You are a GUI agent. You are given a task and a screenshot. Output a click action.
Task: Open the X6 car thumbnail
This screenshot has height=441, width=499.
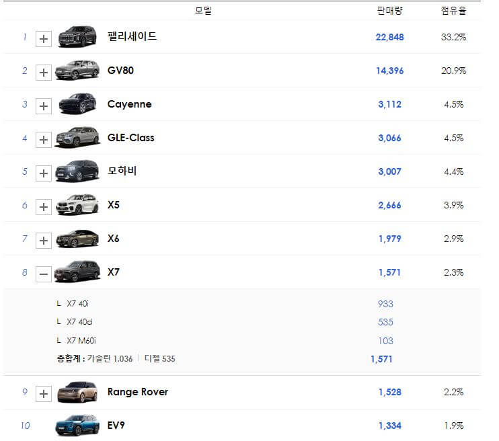point(77,239)
